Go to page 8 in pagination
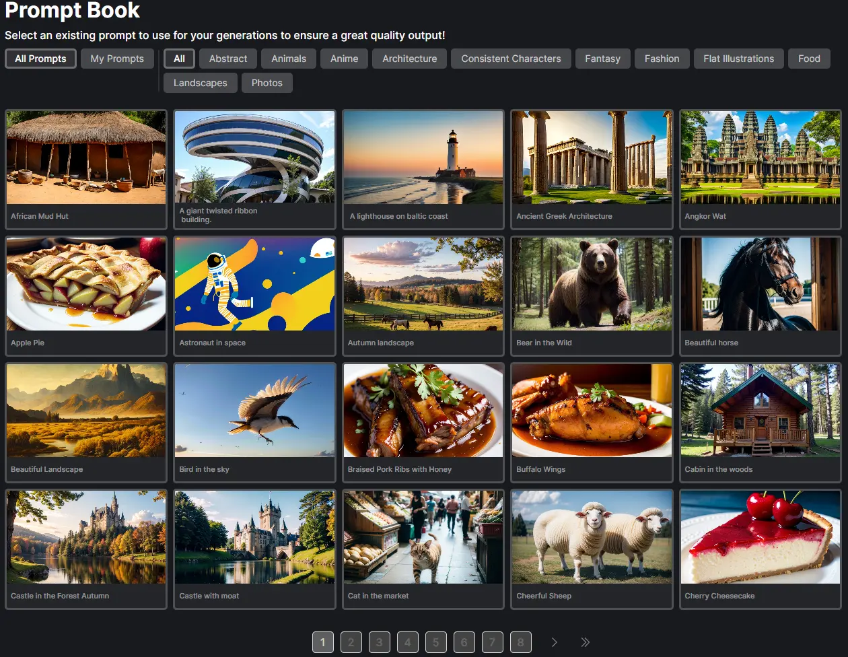The image size is (848, 657). point(520,642)
